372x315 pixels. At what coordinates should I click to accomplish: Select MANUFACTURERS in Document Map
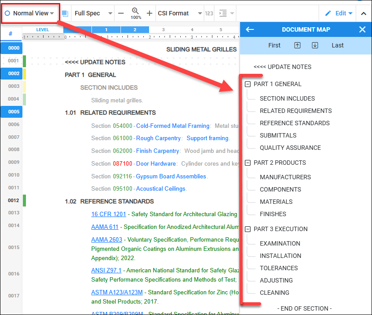click(x=285, y=177)
